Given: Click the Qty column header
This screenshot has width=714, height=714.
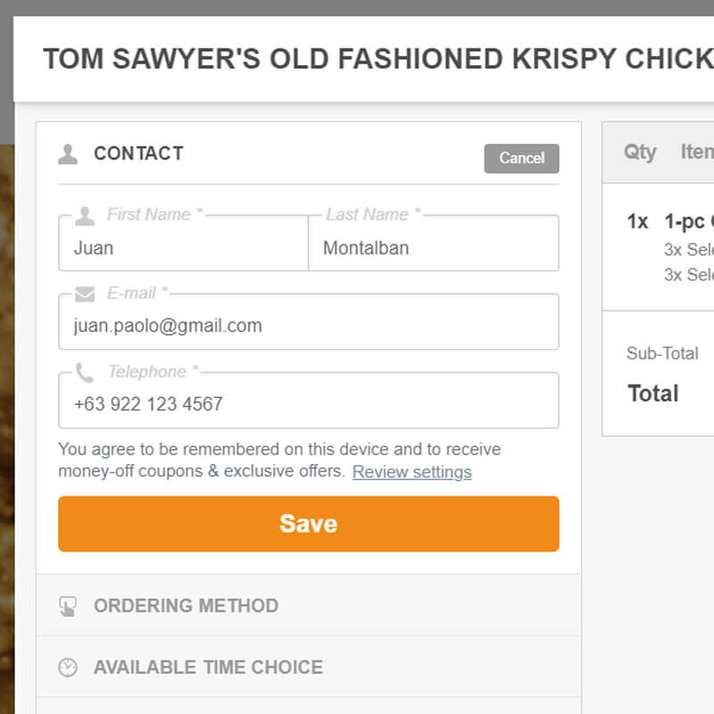Looking at the screenshot, I should pyautogui.click(x=640, y=152).
